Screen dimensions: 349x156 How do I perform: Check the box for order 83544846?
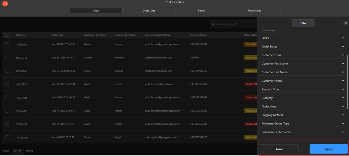click(x=7, y=71)
